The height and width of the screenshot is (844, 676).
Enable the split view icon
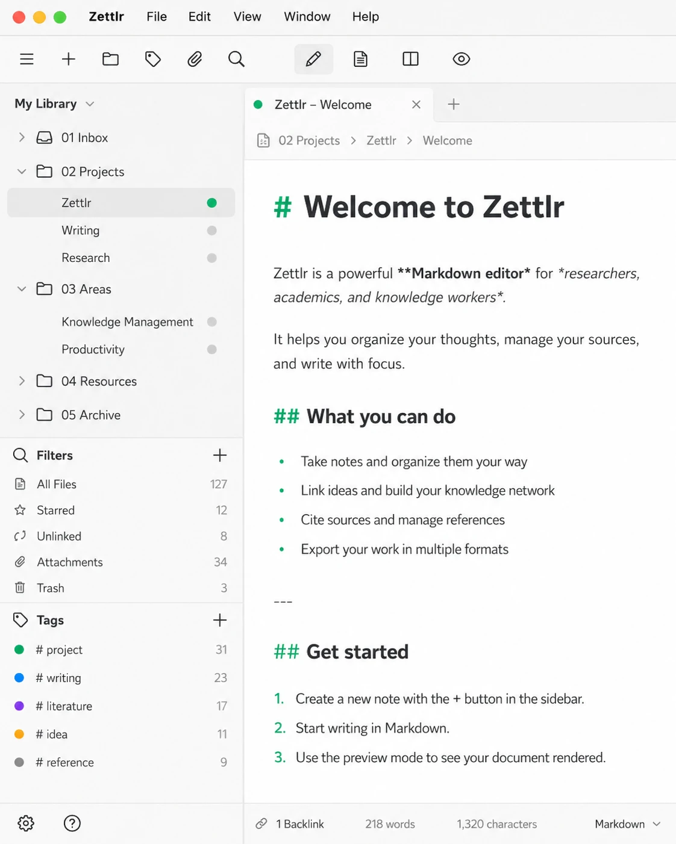coord(410,59)
